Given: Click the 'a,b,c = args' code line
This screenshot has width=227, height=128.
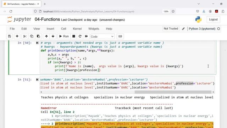Looking at the screenshot, I should [x=58, y=54].
